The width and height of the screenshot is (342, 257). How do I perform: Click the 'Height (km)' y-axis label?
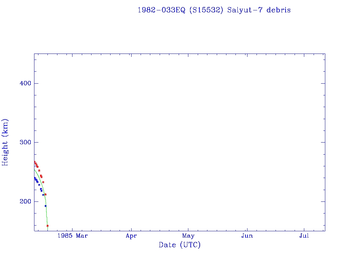5,142
